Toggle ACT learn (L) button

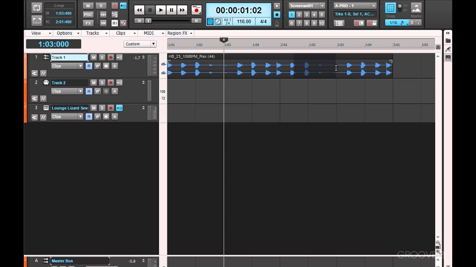pyautogui.click(x=359, y=23)
